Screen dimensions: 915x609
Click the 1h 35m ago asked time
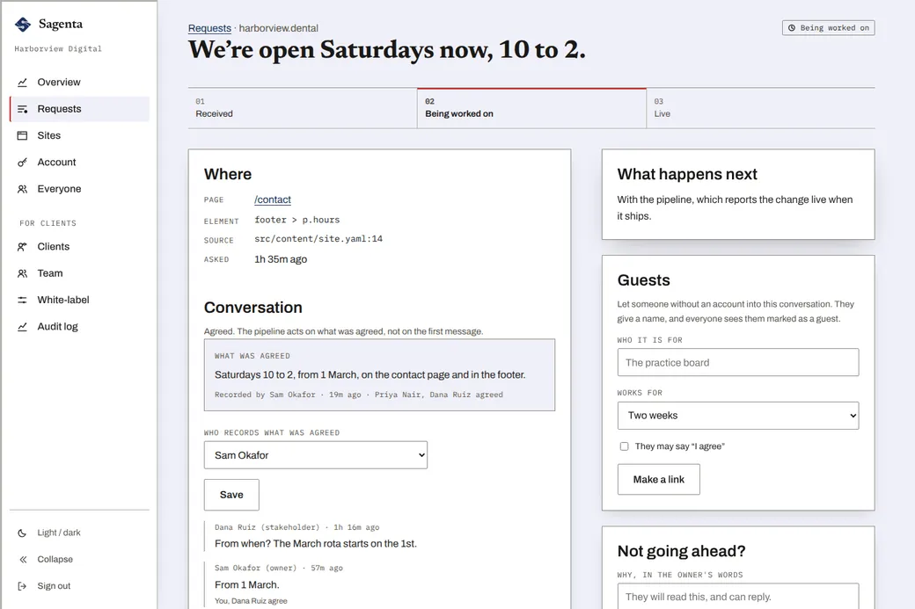281,259
